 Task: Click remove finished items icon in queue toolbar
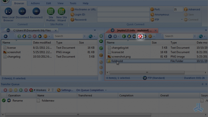pyautogui.click(x=31, y=90)
